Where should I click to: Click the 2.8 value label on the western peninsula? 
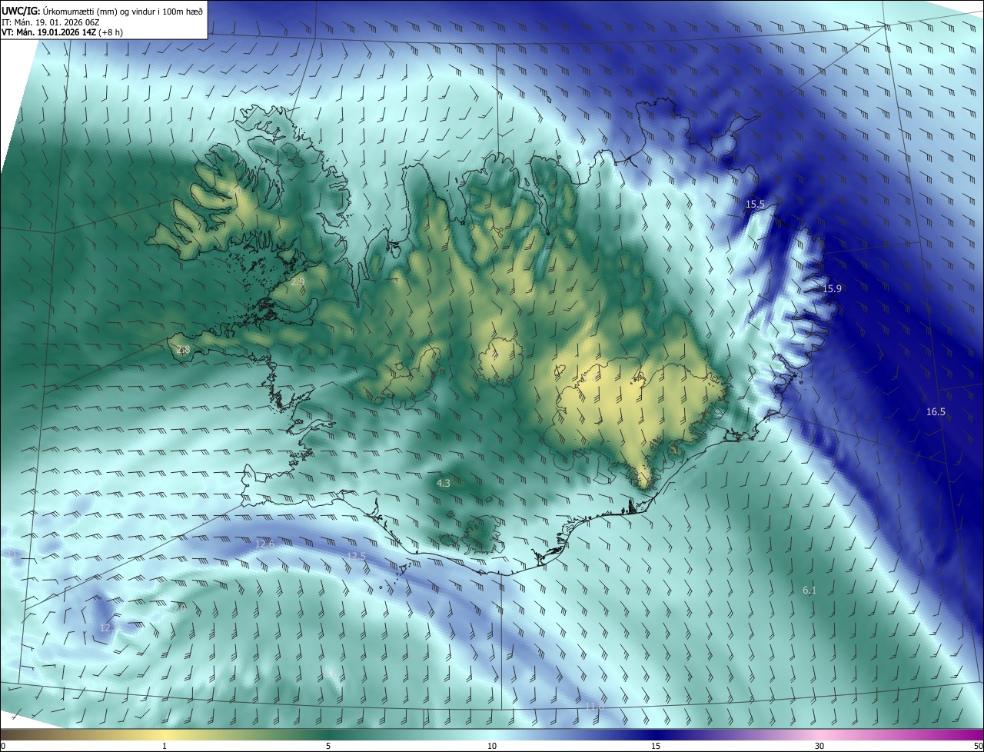pyautogui.click(x=183, y=350)
